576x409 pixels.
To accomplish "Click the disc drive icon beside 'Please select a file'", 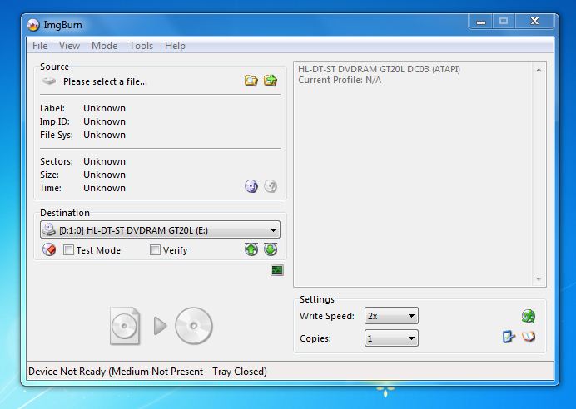I will (x=49, y=81).
